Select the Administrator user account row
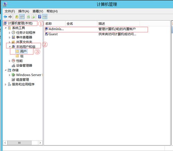Image resolution: width=173 pixels, height=151 pixels. (x=96, y=29)
